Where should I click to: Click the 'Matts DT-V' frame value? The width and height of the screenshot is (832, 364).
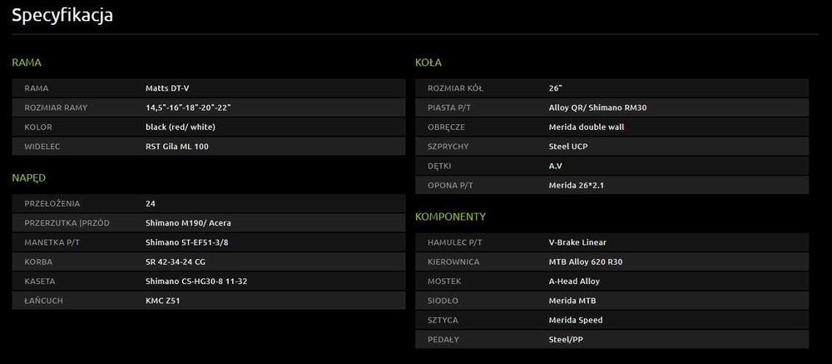click(x=167, y=88)
